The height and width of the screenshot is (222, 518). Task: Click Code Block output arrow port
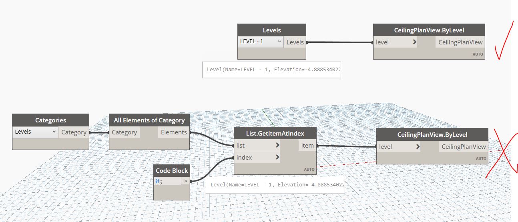coord(185,181)
